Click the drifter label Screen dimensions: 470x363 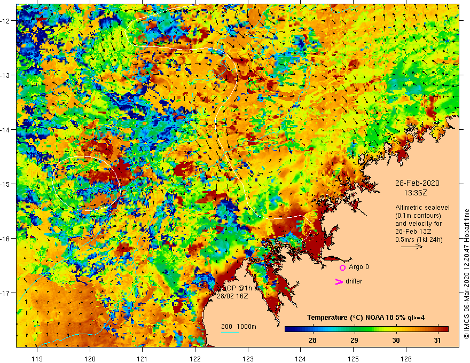pos(354,281)
